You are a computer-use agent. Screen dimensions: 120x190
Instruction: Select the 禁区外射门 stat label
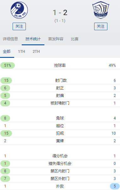pyautogui.click(x=60, y=178)
